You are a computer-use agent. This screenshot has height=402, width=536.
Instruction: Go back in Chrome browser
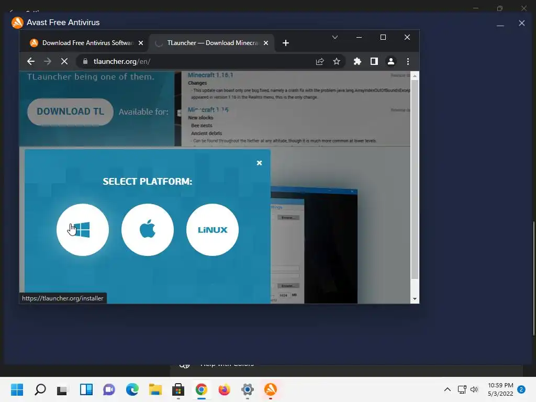click(x=31, y=62)
